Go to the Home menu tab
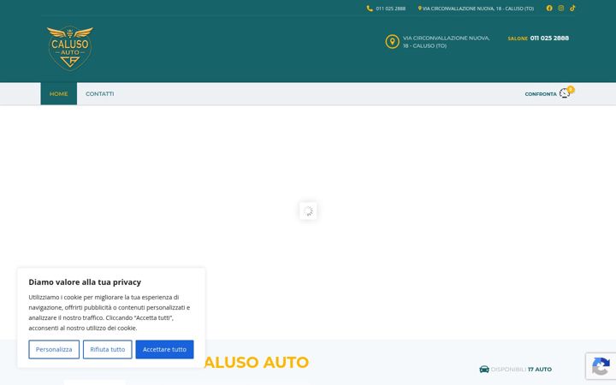Image resolution: width=616 pixels, height=385 pixels. 58,93
